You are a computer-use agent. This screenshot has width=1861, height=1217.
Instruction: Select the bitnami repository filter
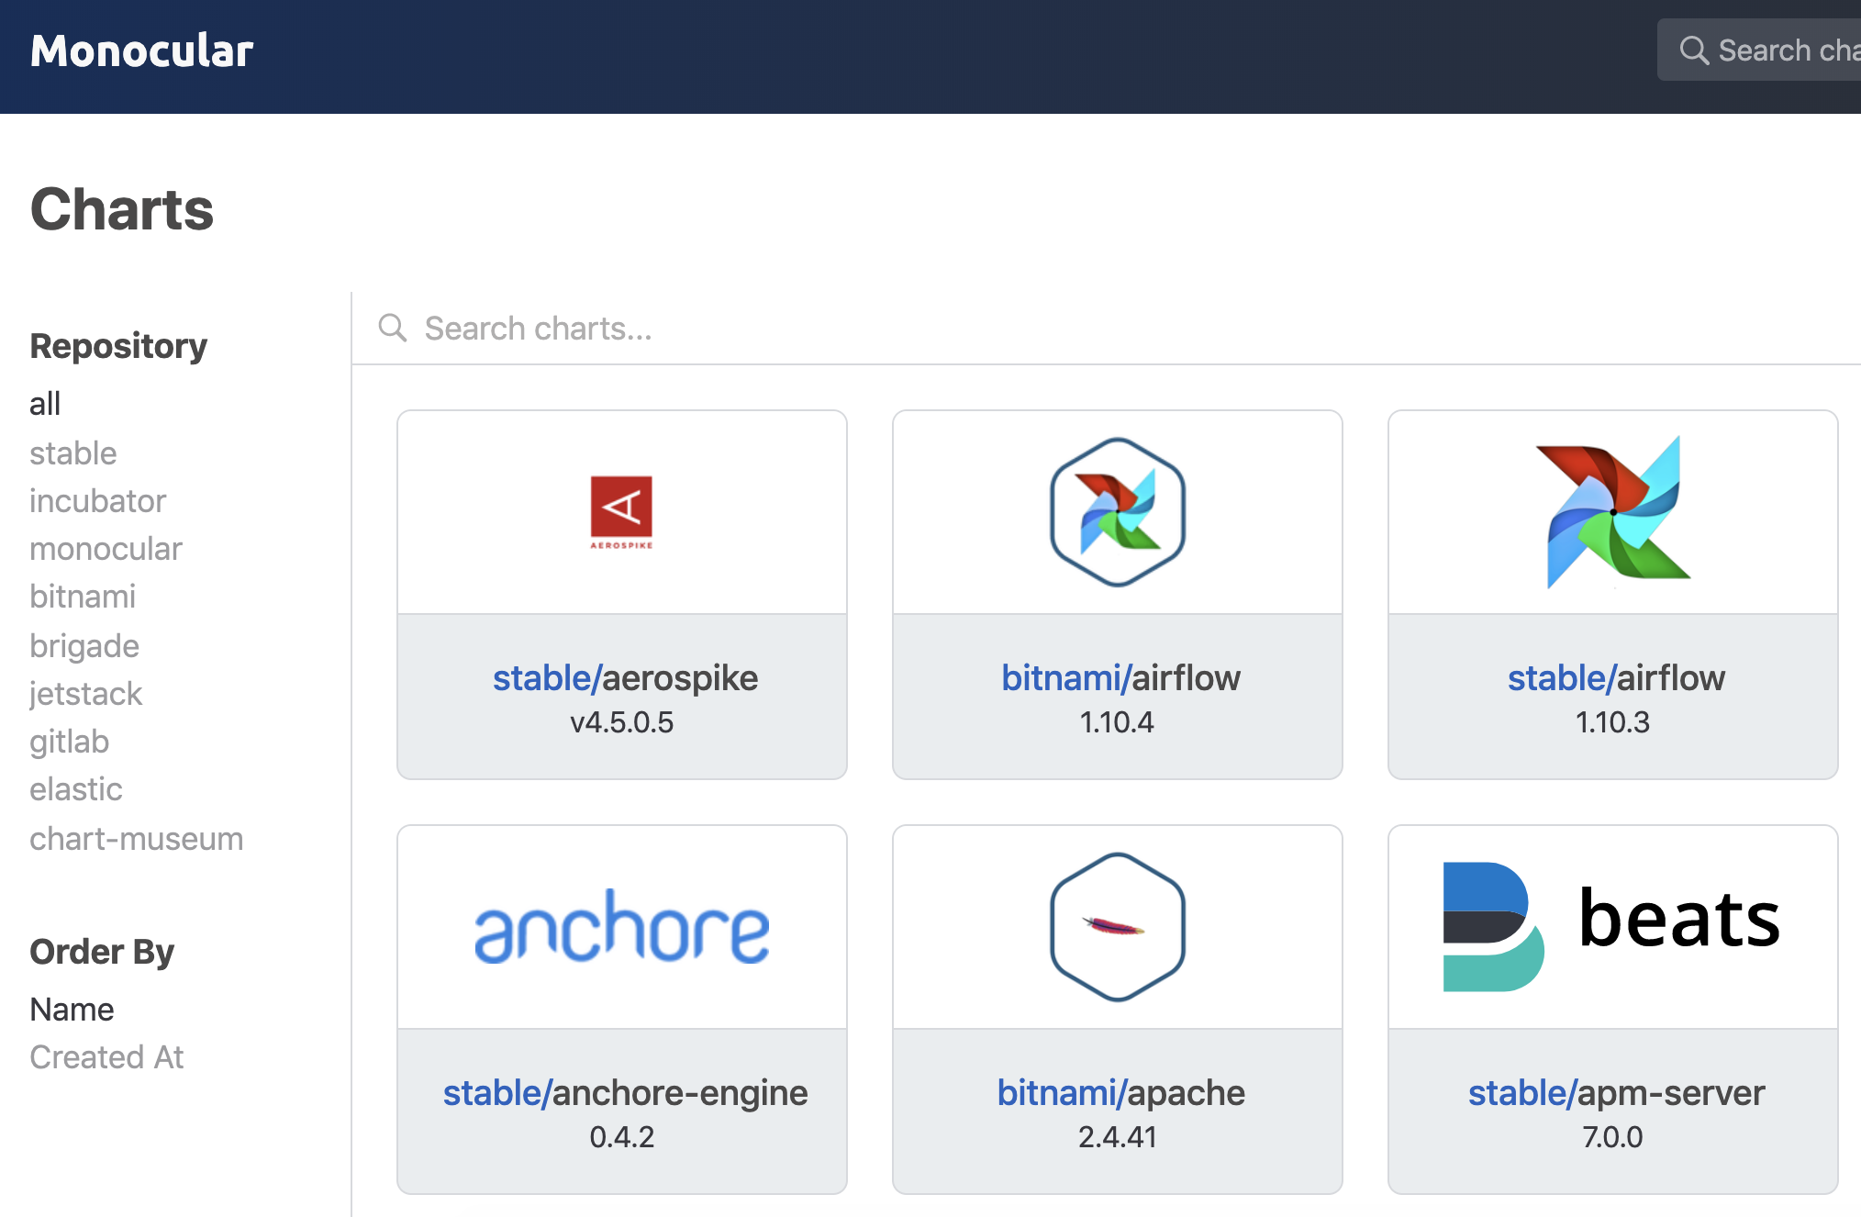click(x=83, y=597)
